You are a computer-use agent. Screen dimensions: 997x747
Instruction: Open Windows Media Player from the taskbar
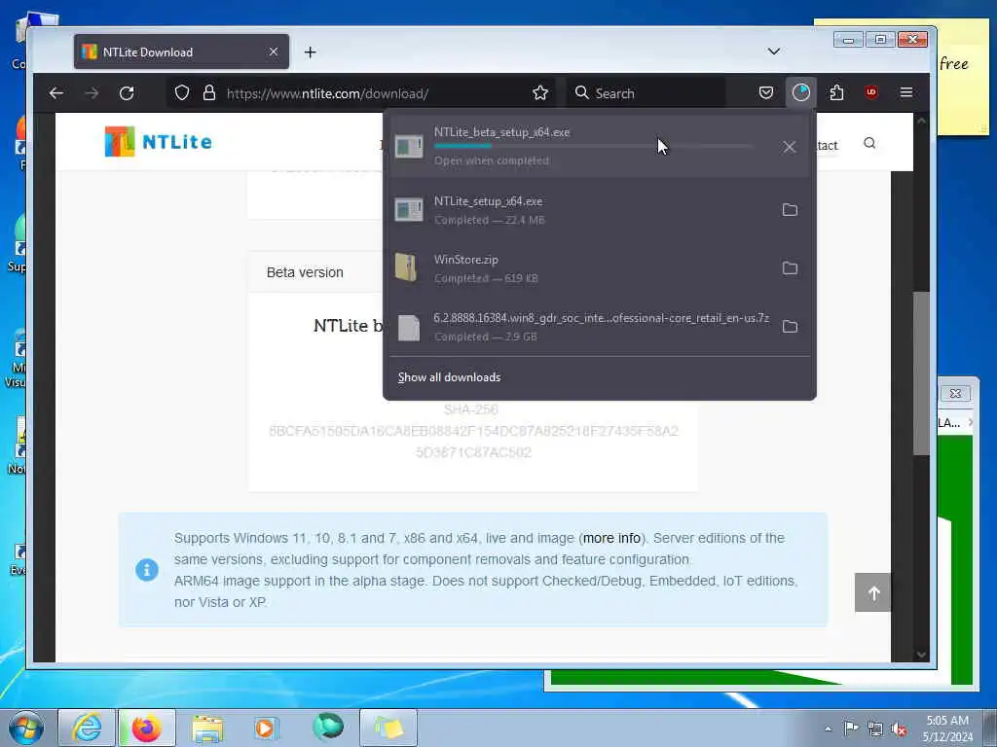(266, 728)
